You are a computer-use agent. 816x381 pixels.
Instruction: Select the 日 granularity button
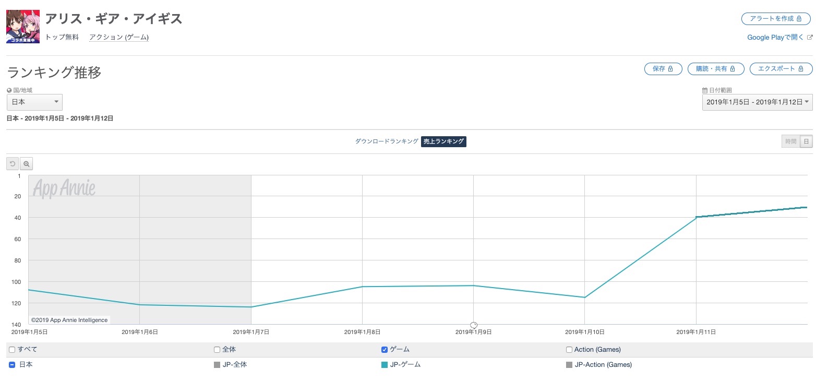(807, 141)
